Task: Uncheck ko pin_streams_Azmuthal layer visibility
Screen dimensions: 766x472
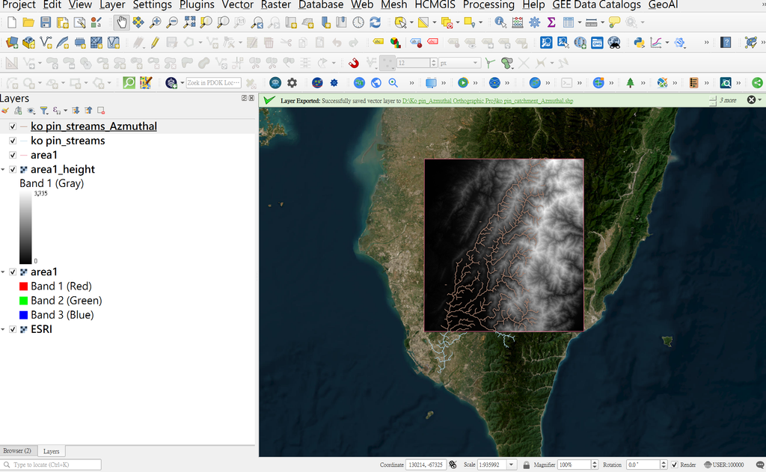Action: click(x=13, y=126)
